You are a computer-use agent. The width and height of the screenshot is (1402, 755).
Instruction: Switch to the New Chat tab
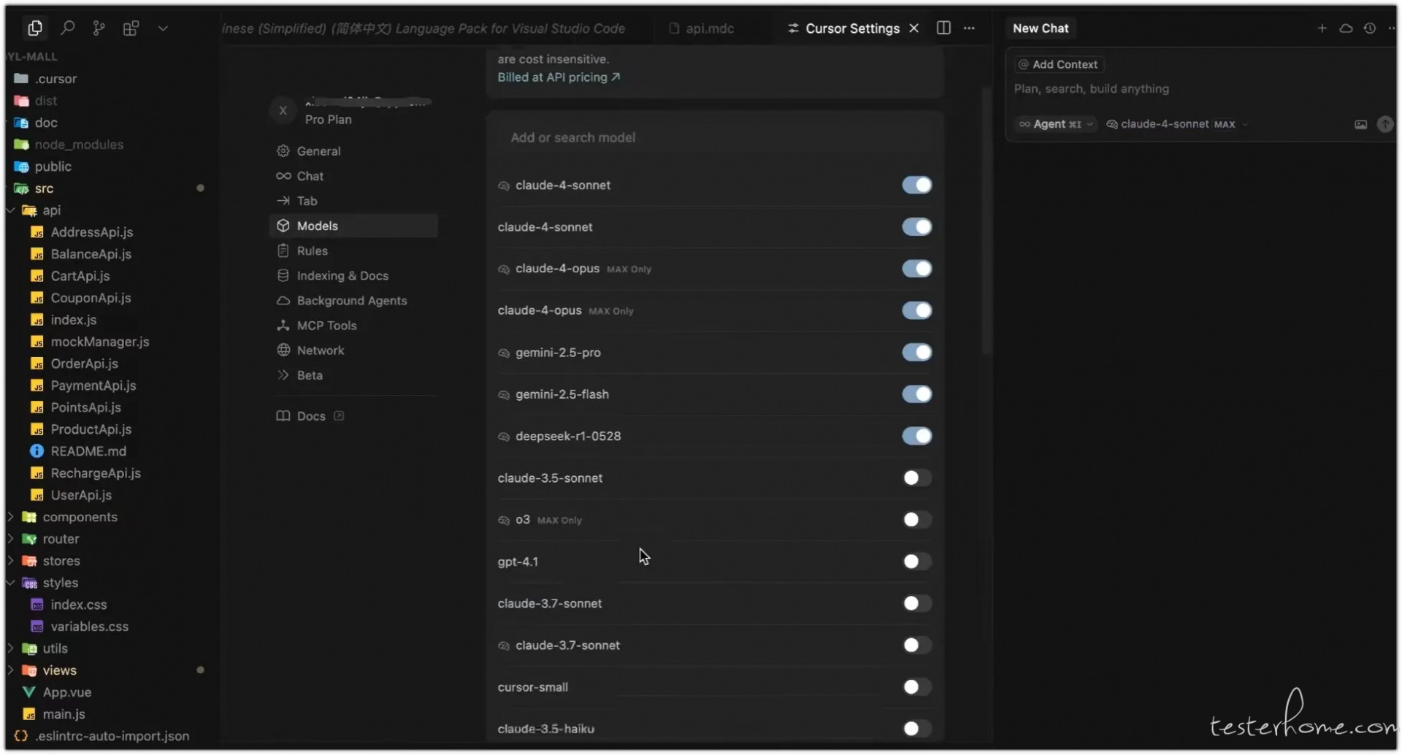coord(1040,28)
